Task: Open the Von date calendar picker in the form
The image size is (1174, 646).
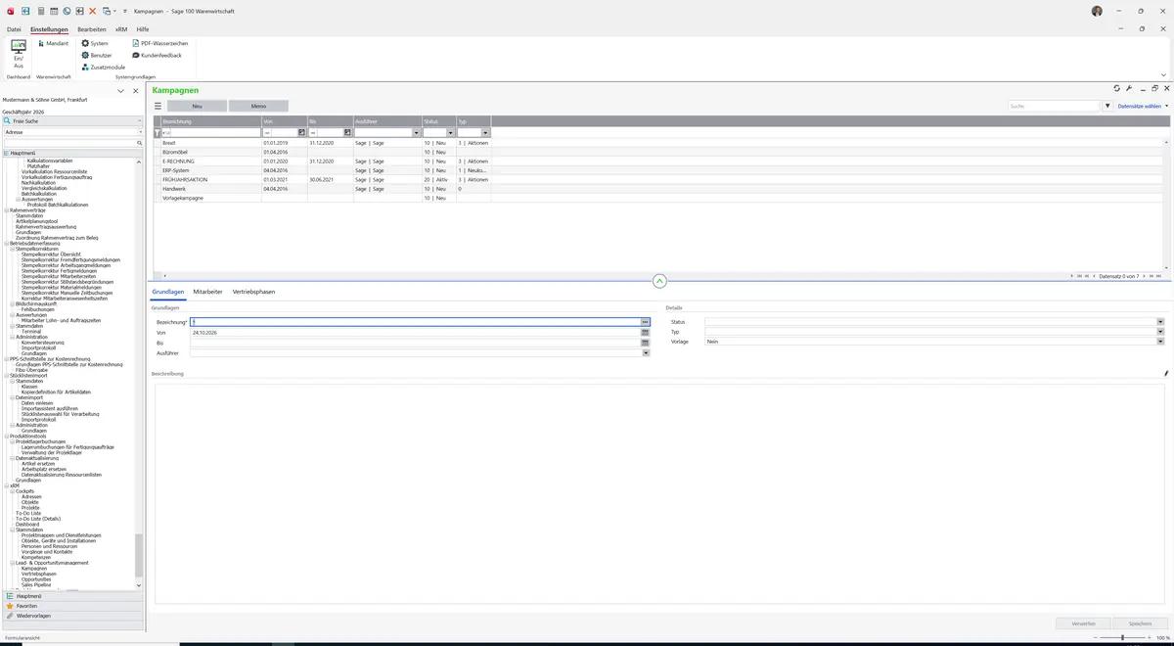Action: (x=646, y=333)
